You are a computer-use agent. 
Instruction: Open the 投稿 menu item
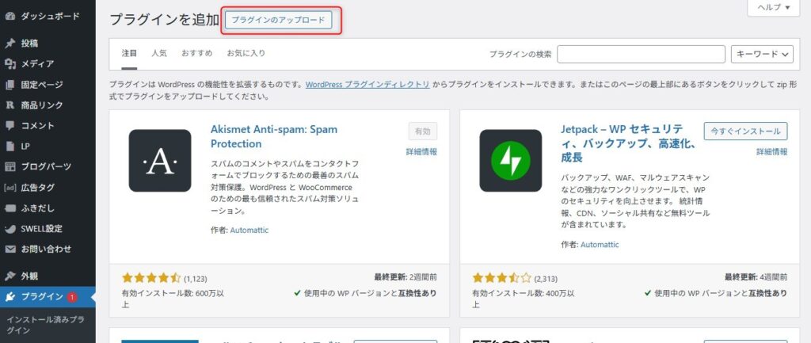click(29, 43)
